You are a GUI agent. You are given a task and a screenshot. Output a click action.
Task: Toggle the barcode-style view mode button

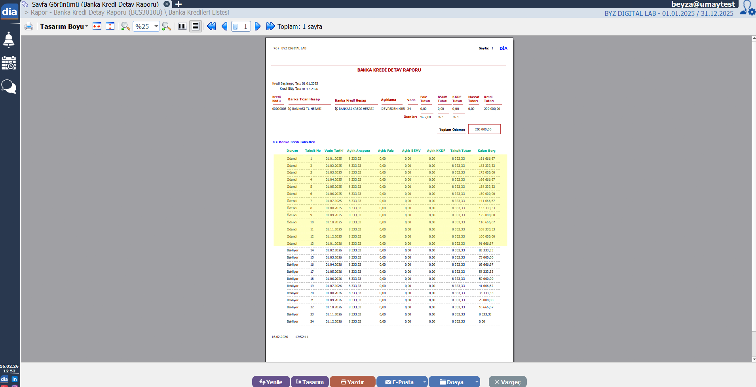(182, 26)
